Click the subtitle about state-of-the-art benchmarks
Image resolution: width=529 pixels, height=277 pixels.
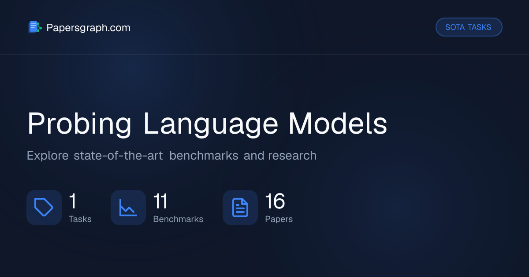(171, 156)
